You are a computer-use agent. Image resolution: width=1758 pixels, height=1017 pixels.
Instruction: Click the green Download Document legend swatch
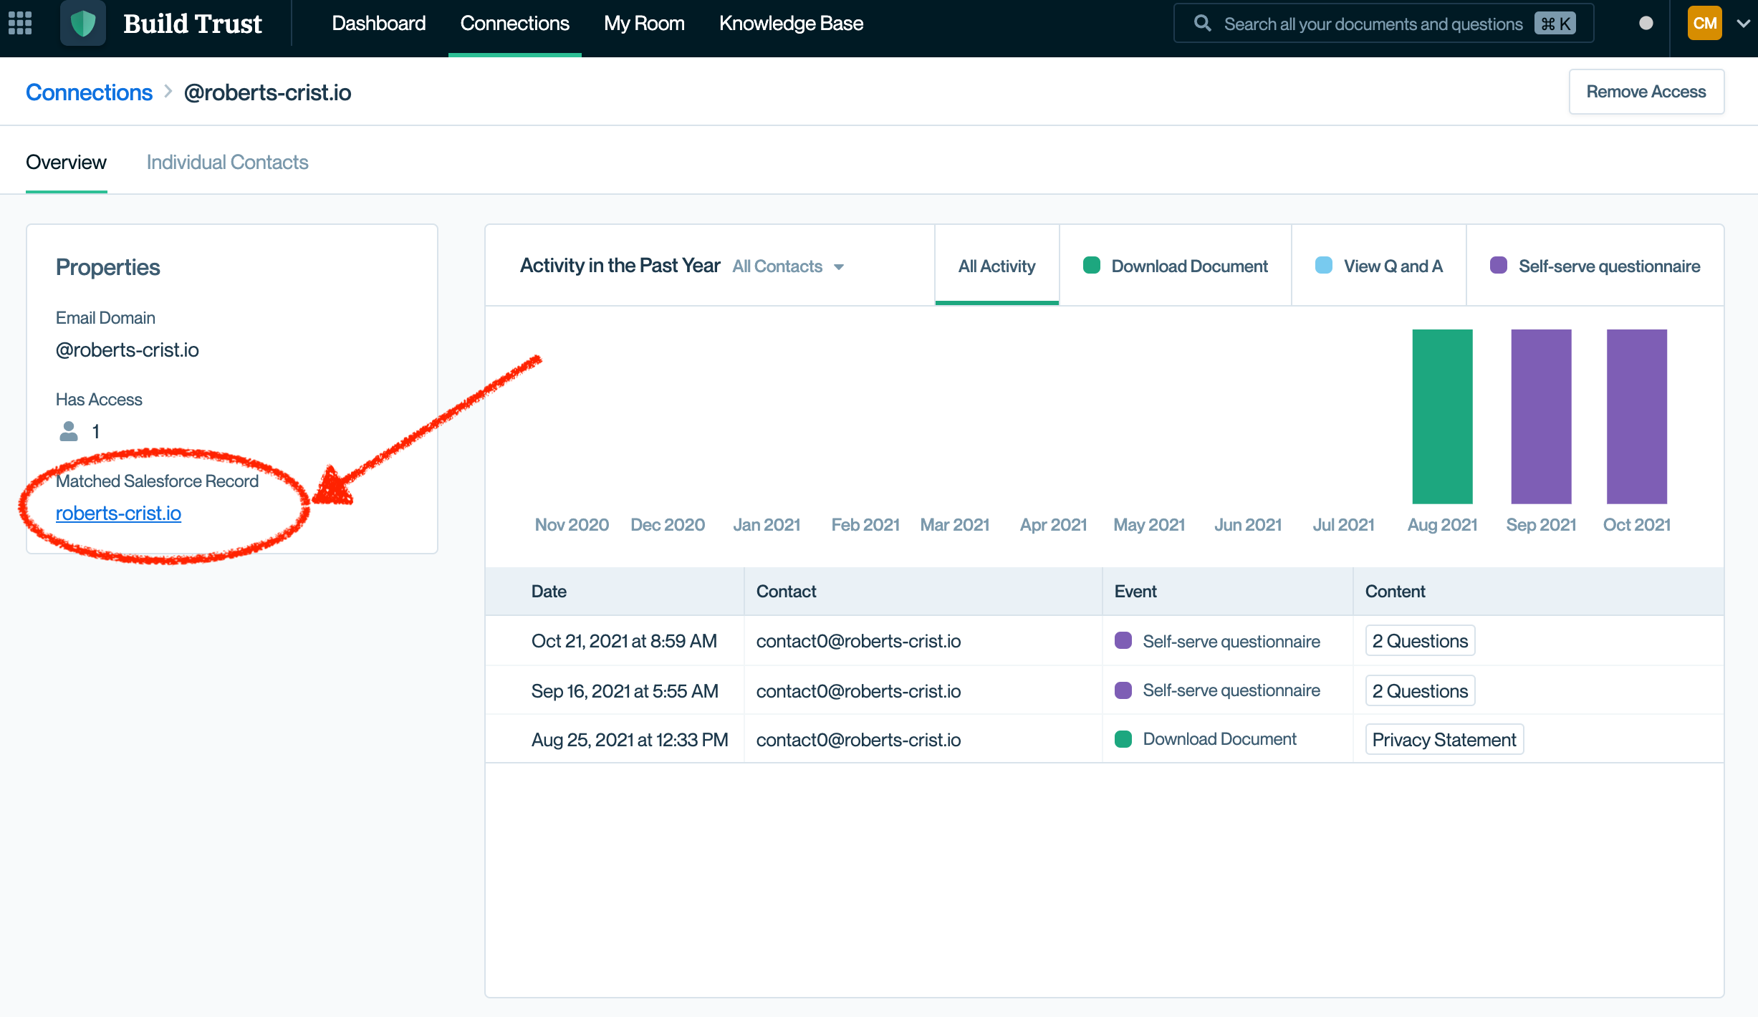[x=1091, y=266]
